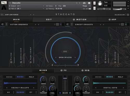The width and height of the screenshot is (130, 96).
Task: Select next Action Sequence preset arrow
Action: [x=39, y=25]
